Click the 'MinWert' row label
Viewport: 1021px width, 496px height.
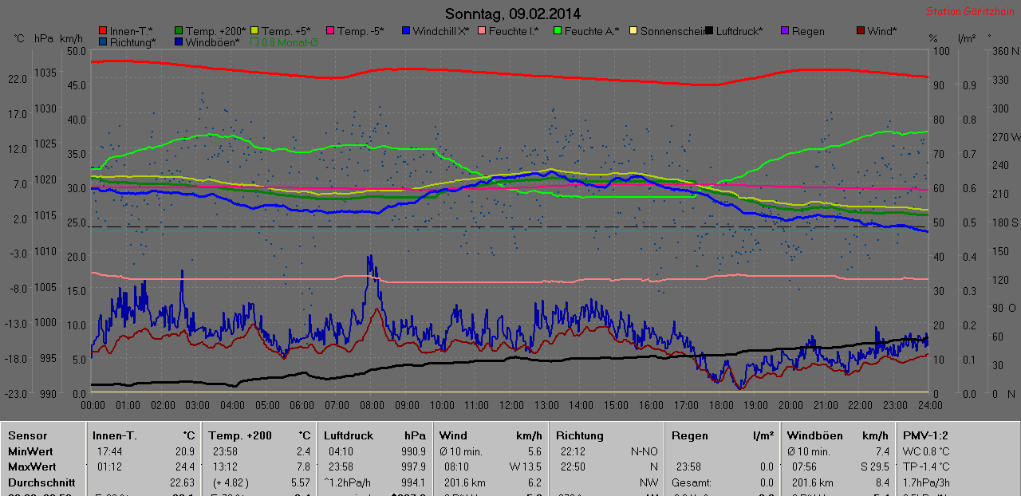30,451
